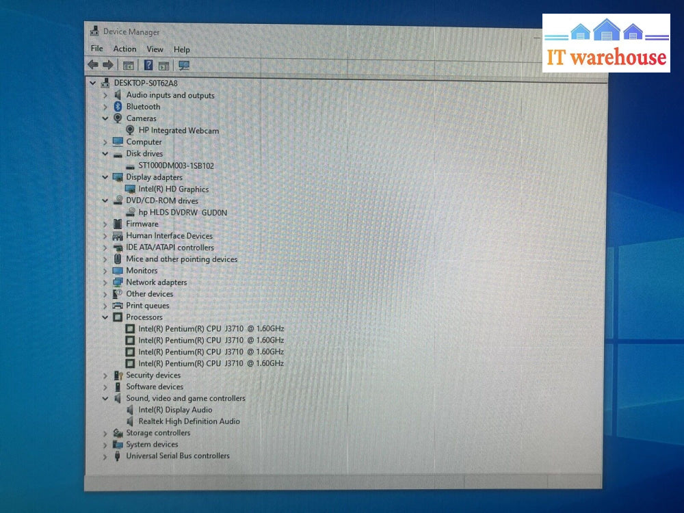684x513 pixels.
Task: Open the Action menu
Action: tap(124, 49)
